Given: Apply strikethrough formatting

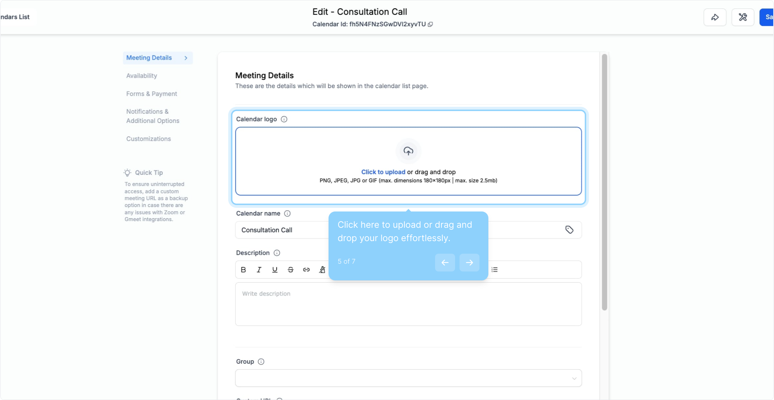Looking at the screenshot, I should pos(290,270).
